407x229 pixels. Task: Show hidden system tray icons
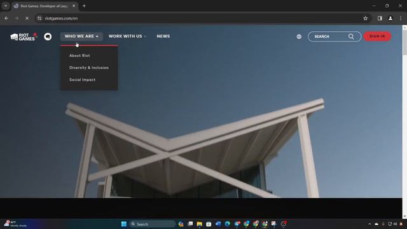[369, 224]
